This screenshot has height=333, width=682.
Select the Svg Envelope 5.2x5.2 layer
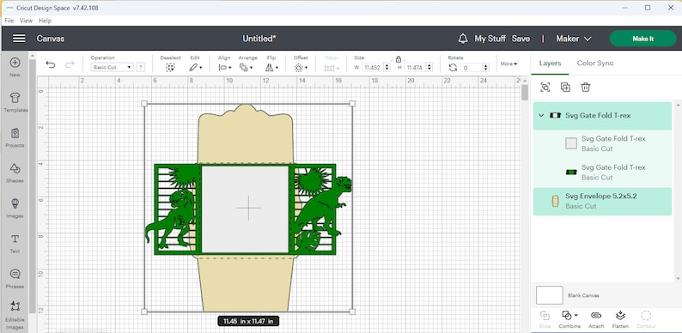pos(602,202)
